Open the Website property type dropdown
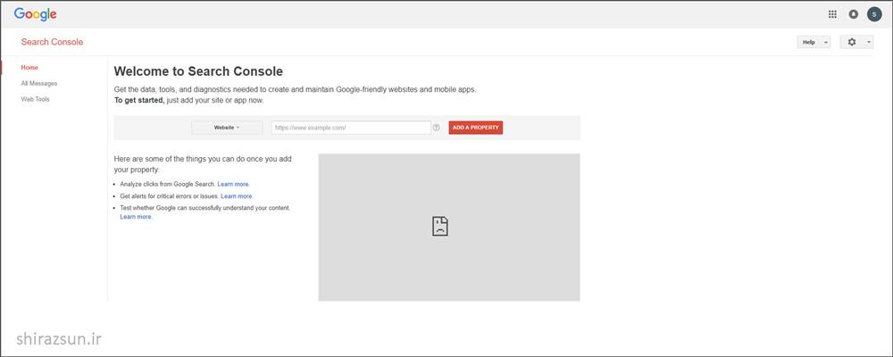 [x=227, y=128]
